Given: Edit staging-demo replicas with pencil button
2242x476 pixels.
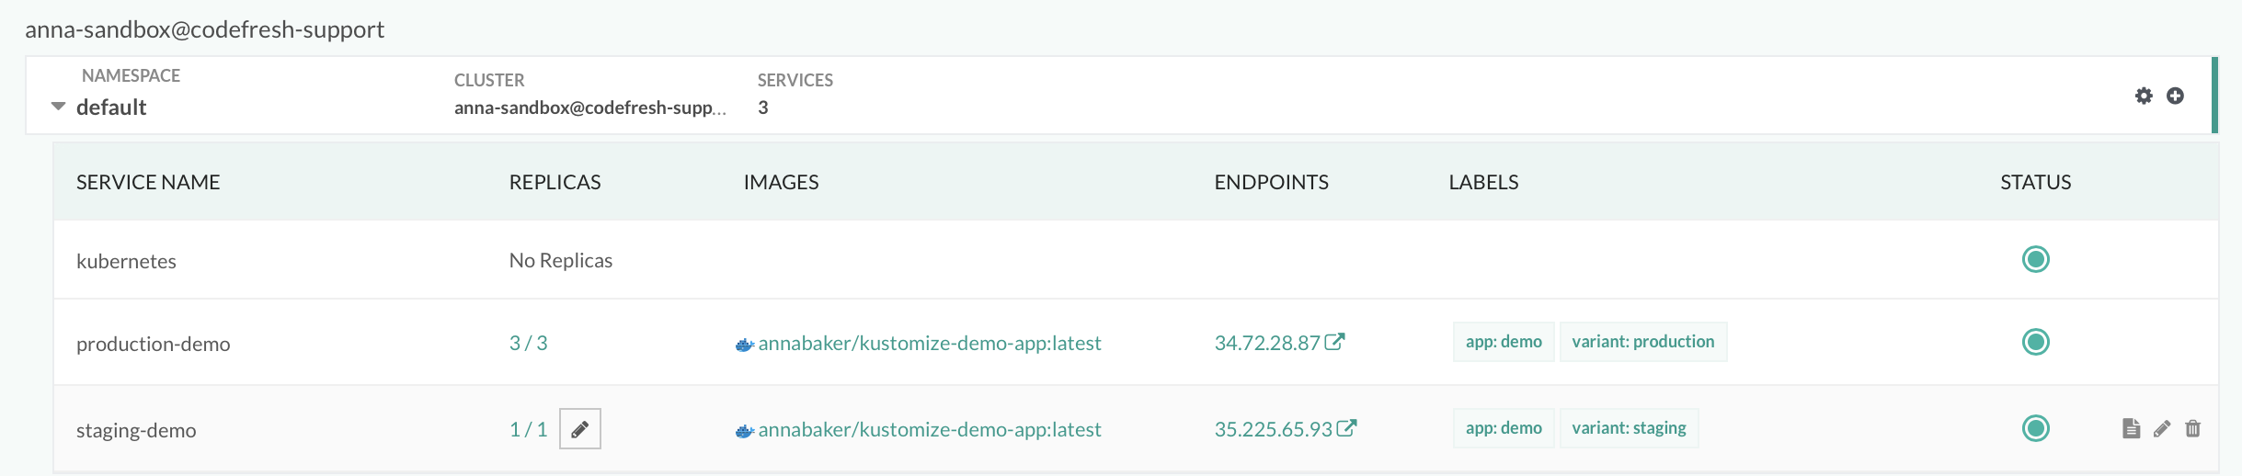Looking at the screenshot, I should click(579, 429).
